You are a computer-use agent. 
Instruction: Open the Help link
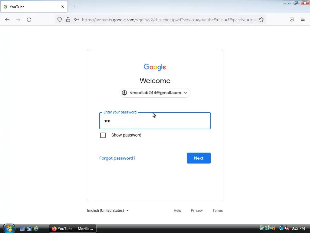(x=177, y=211)
